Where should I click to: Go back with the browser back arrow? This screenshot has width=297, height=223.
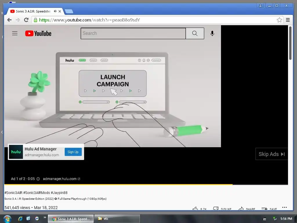coord(9,20)
